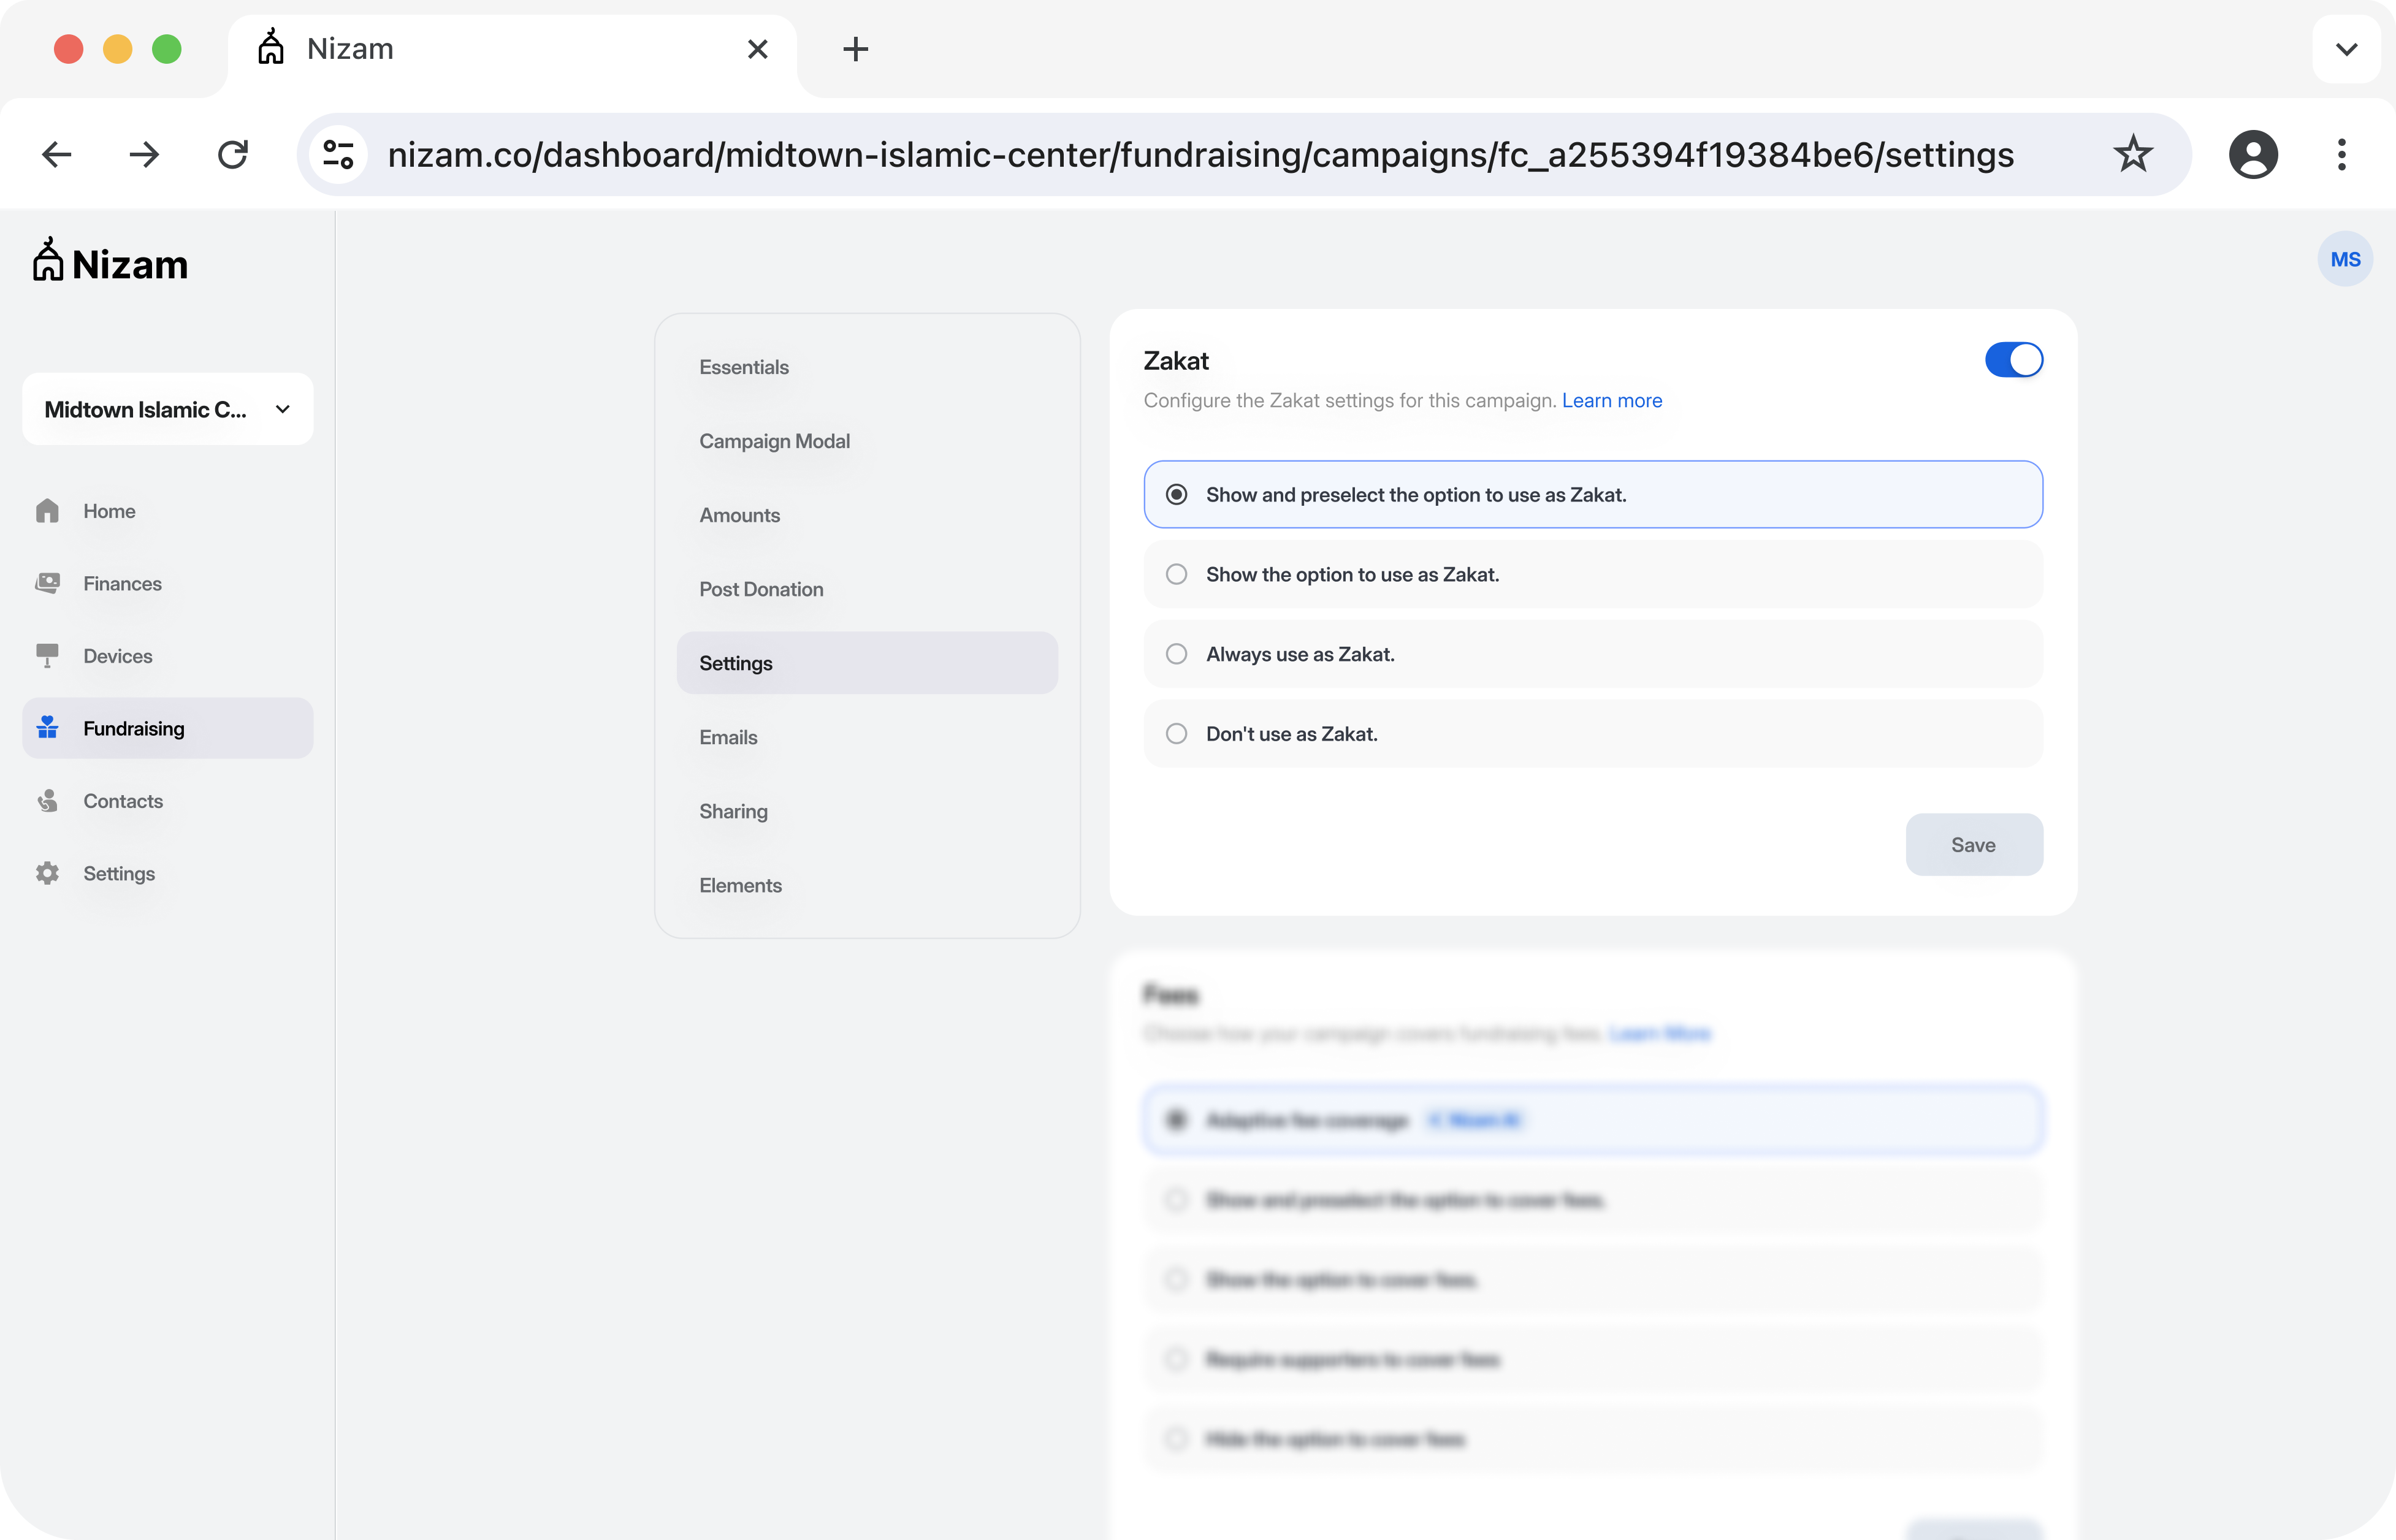The height and width of the screenshot is (1540, 2396).
Task: Open the browser tab list chevron
Action: (x=2346, y=49)
